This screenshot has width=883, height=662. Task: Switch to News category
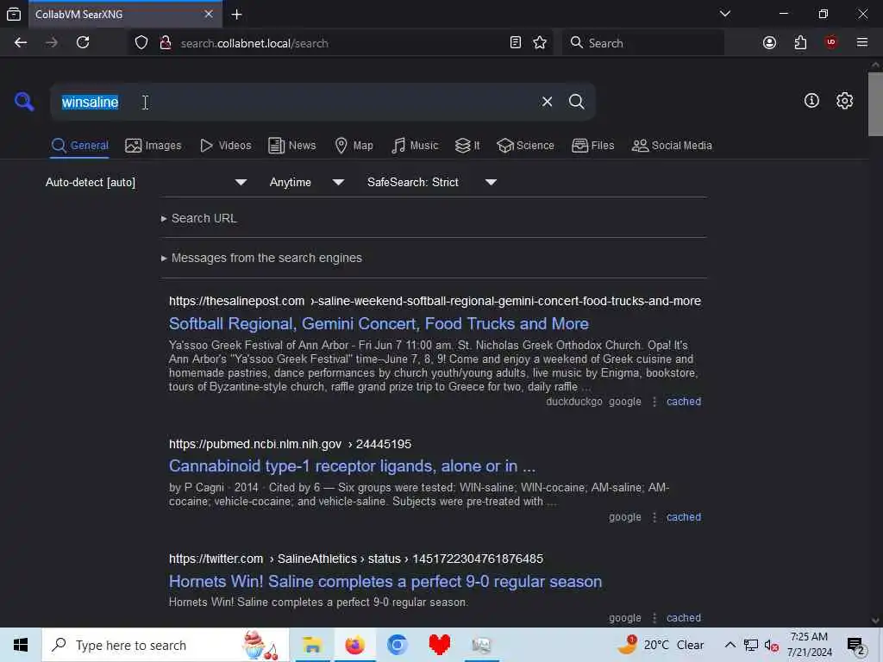click(292, 145)
